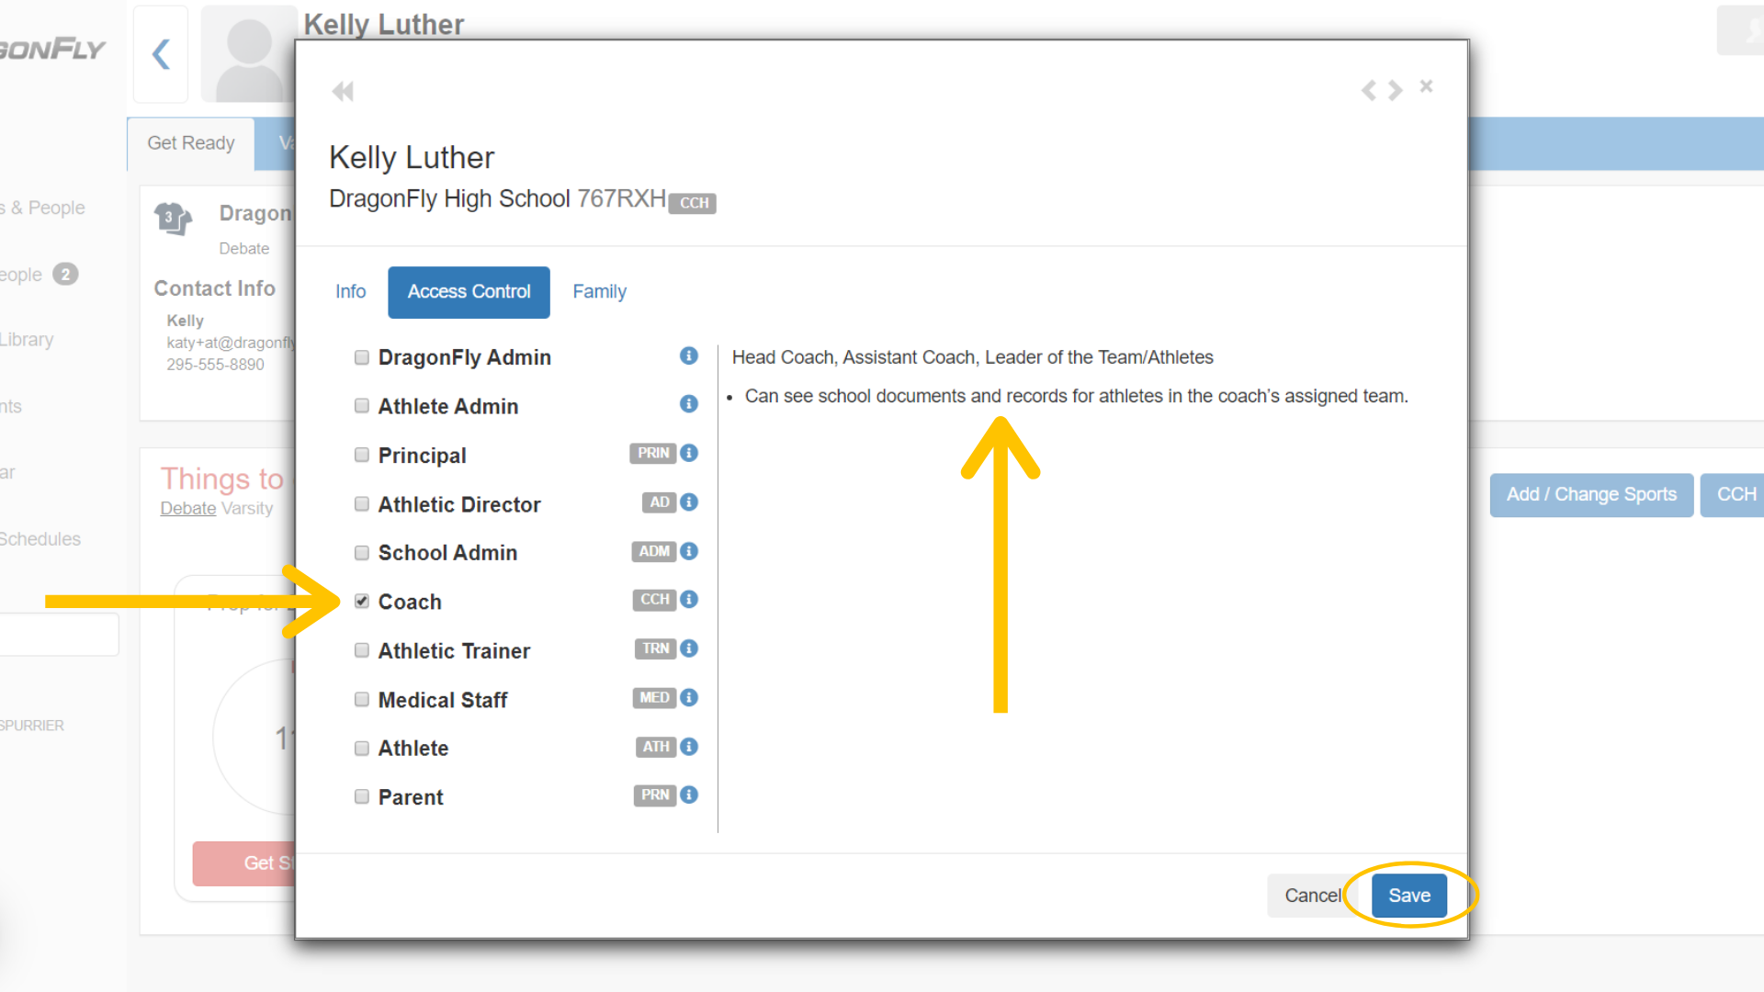Go to previous person with left chevron
The width and height of the screenshot is (1764, 992).
(1369, 90)
